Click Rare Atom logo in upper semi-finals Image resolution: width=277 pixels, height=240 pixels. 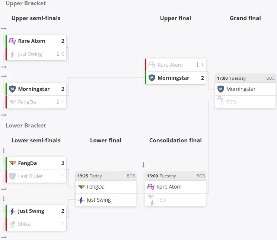(x=12, y=41)
